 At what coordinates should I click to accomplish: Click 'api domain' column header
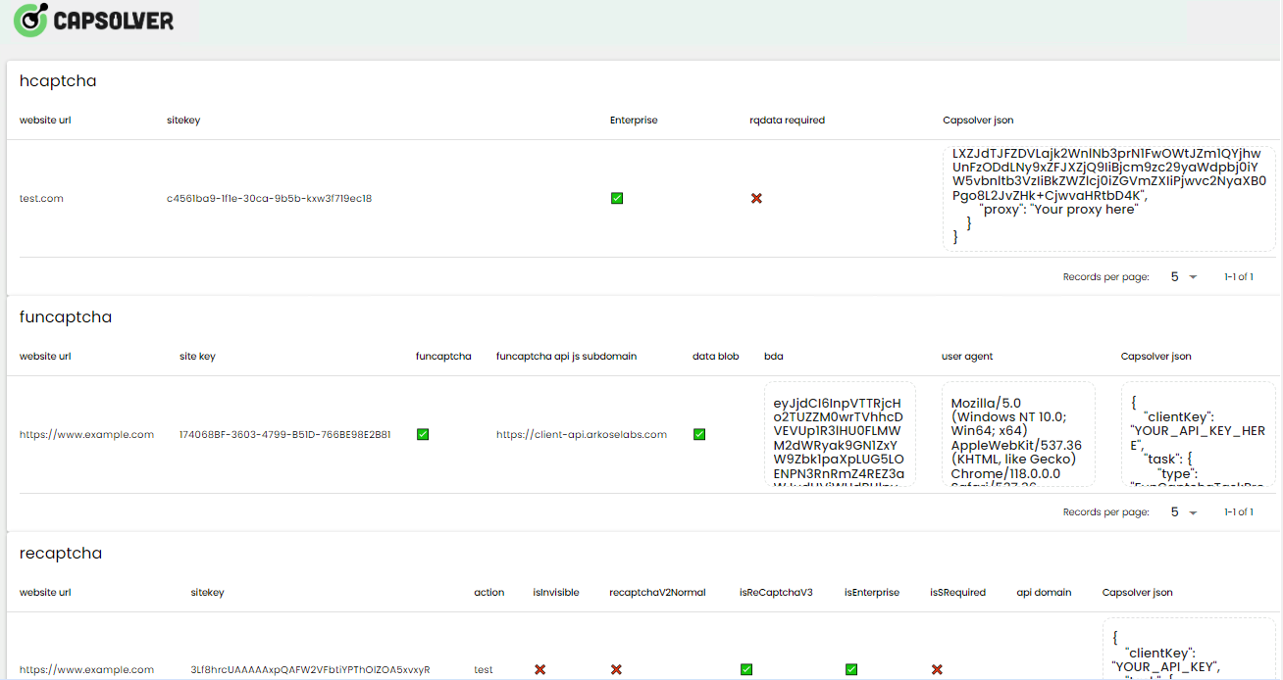pos(1044,593)
